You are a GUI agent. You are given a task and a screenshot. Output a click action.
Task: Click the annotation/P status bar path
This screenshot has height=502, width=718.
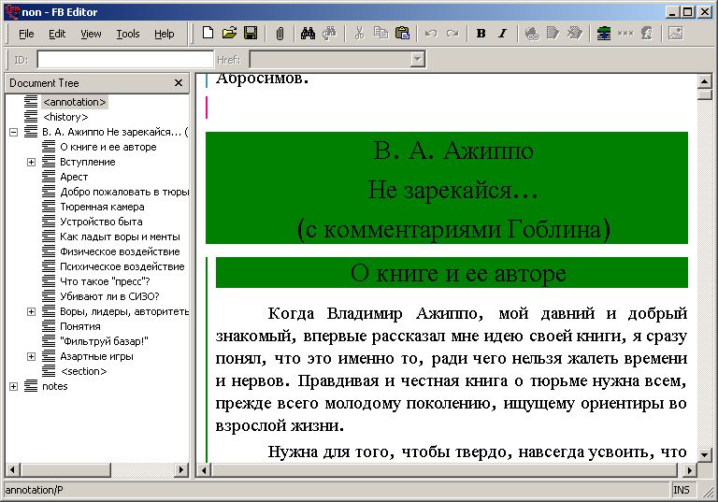coord(34,490)
